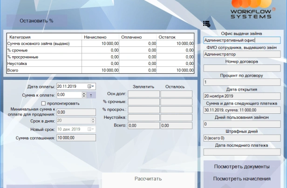287x188 pixels.
Task: Click the Рассчитать button
Action: pos(148,178)
